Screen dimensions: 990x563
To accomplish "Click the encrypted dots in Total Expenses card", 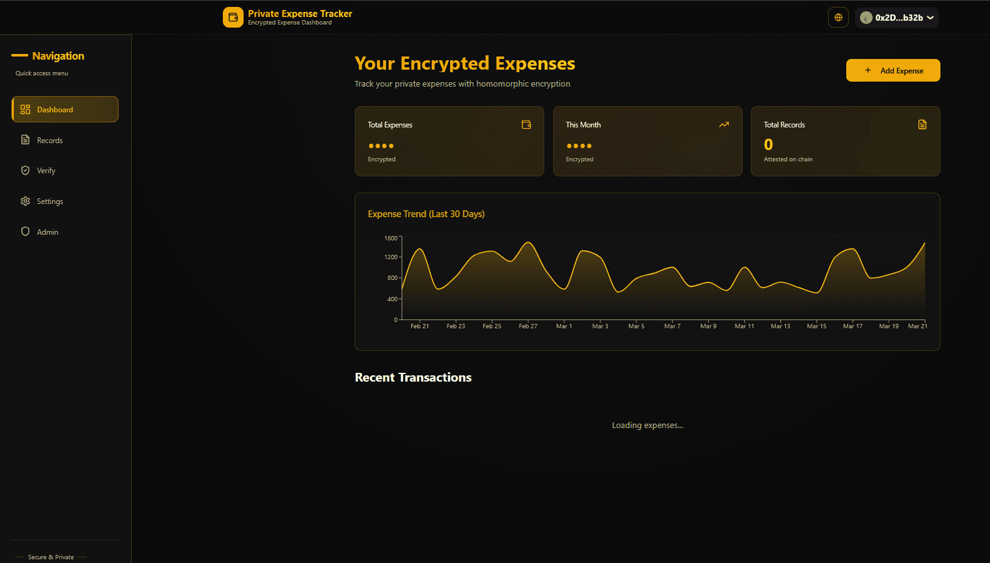I will click(x=381, y=146).
